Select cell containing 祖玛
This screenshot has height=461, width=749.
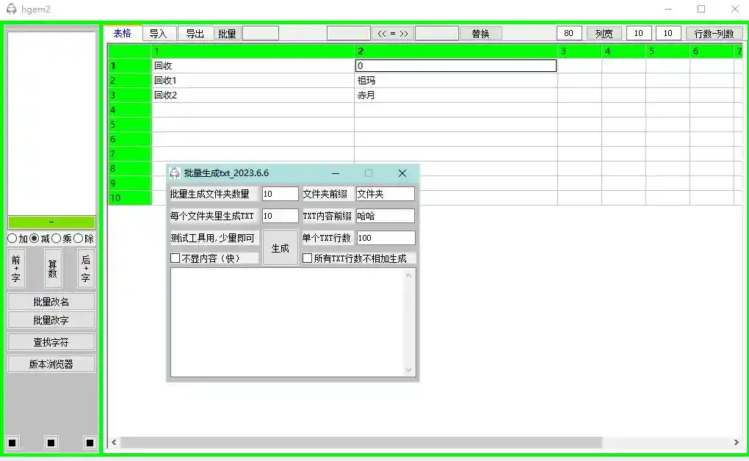(456, 80)
